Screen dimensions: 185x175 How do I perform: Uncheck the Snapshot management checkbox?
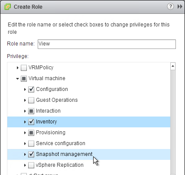click(31, 154)
